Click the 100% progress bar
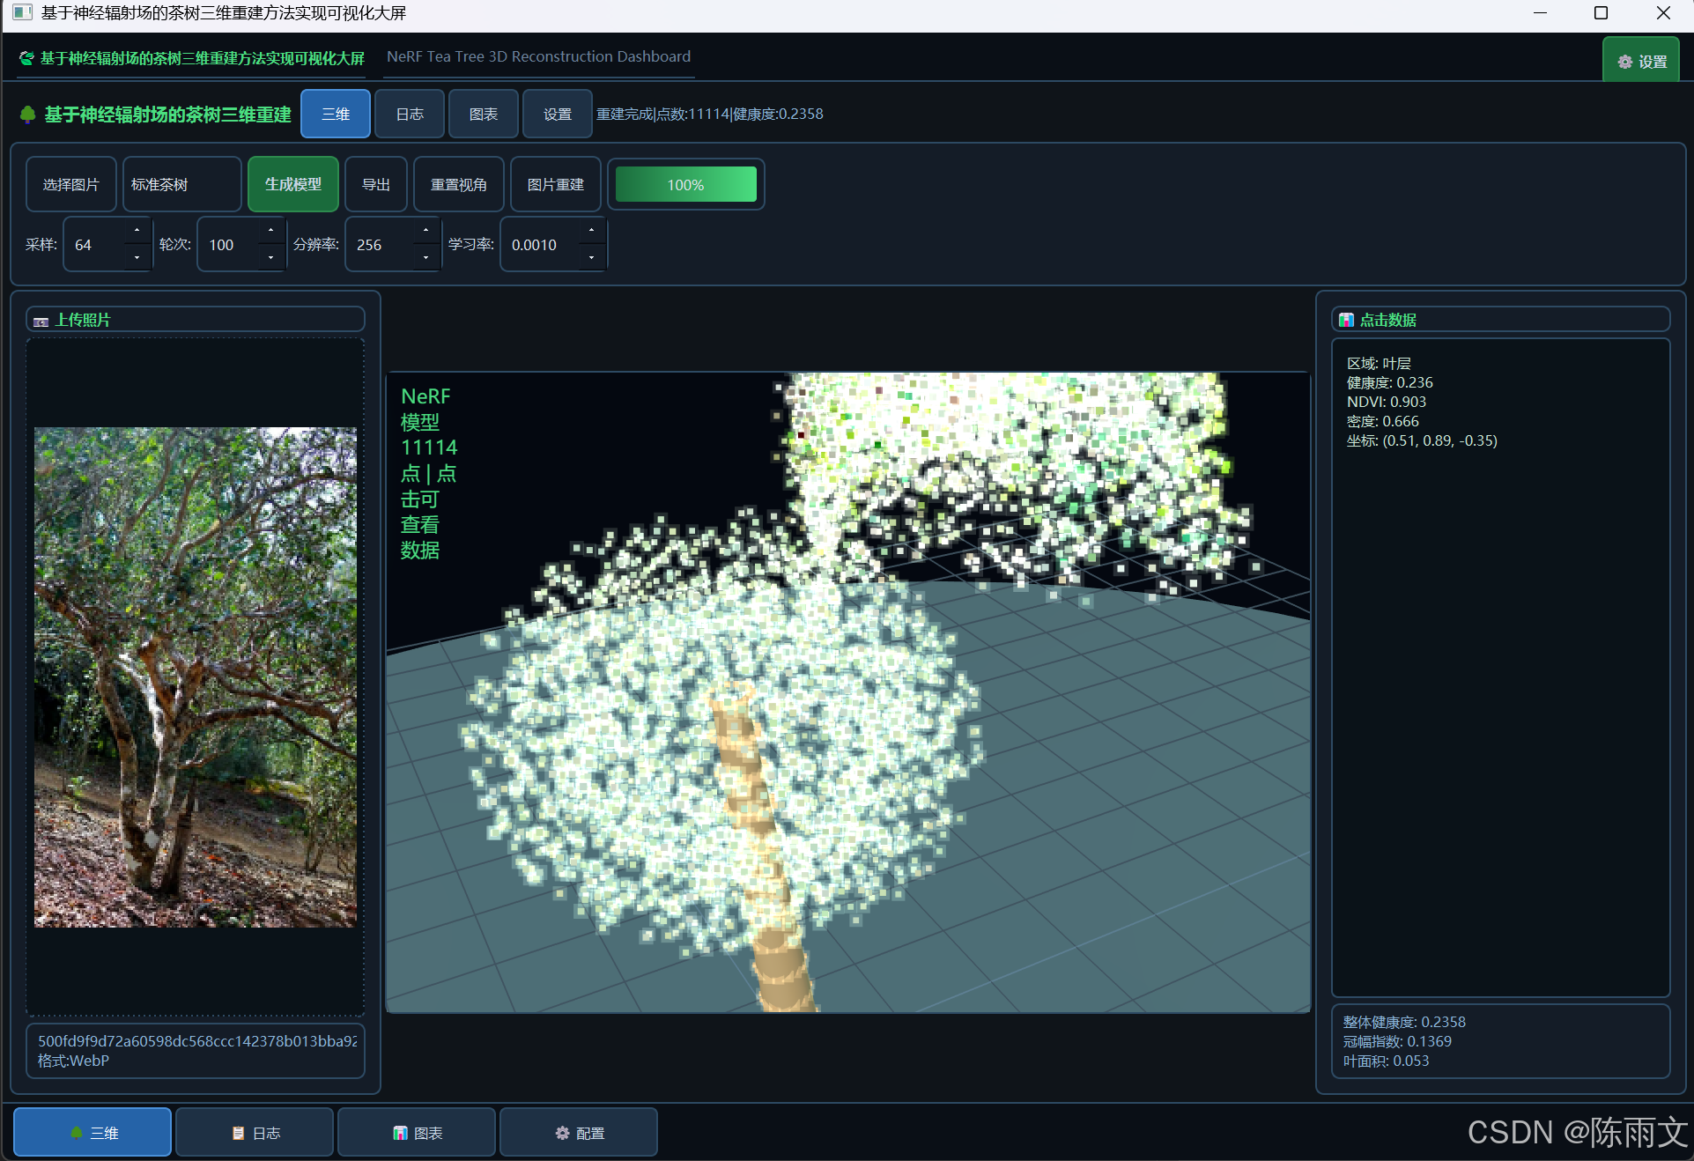The image size is (1694, 1161). (x=686, y=184)
